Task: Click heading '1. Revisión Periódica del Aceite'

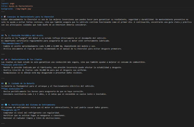Action: point(26,35)
